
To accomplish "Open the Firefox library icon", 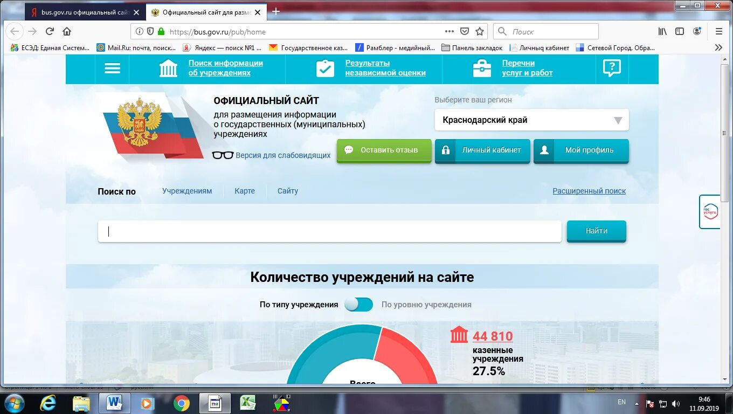I will tap(662, 31).
